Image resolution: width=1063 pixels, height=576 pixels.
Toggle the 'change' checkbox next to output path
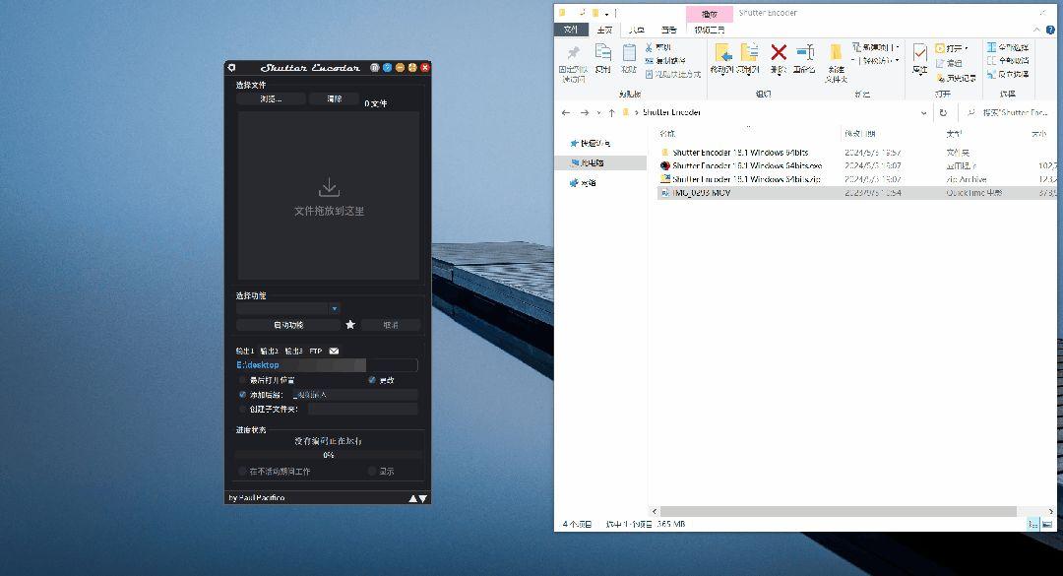point(372,380)
